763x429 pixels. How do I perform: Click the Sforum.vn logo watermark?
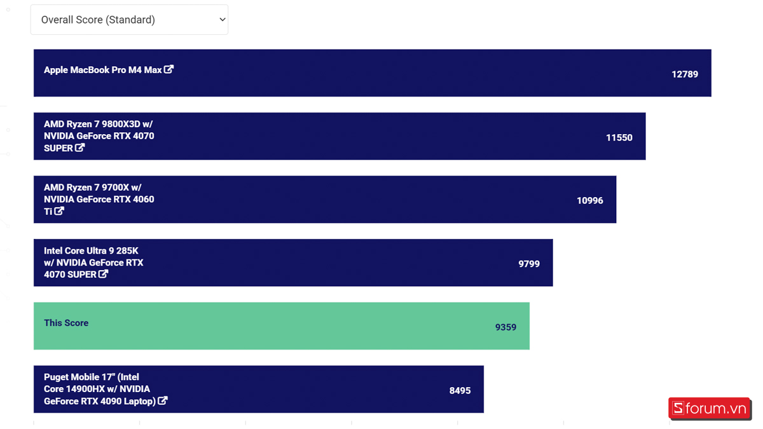pyautogui.click(x=710, y=409)
